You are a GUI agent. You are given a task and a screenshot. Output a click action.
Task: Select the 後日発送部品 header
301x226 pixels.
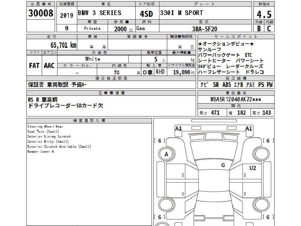pyautogui.click(x=111, y=78)
